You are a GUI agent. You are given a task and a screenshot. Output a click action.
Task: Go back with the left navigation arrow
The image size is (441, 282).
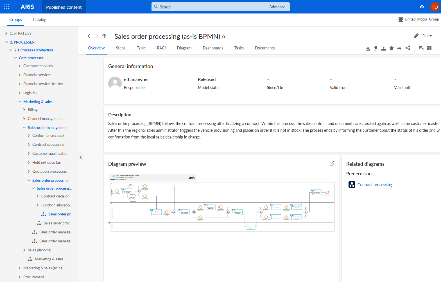coord(89,36)
